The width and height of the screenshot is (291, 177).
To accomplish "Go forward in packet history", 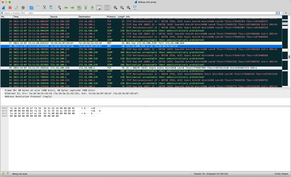I will [73, 8].
